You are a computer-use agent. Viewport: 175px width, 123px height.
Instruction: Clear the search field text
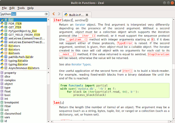(x=46, y=14)
